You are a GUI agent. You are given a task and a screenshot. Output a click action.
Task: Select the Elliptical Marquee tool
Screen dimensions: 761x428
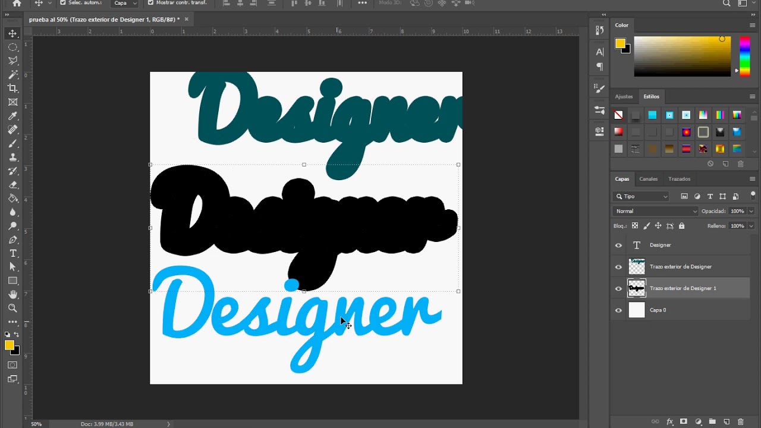(12, 47)
